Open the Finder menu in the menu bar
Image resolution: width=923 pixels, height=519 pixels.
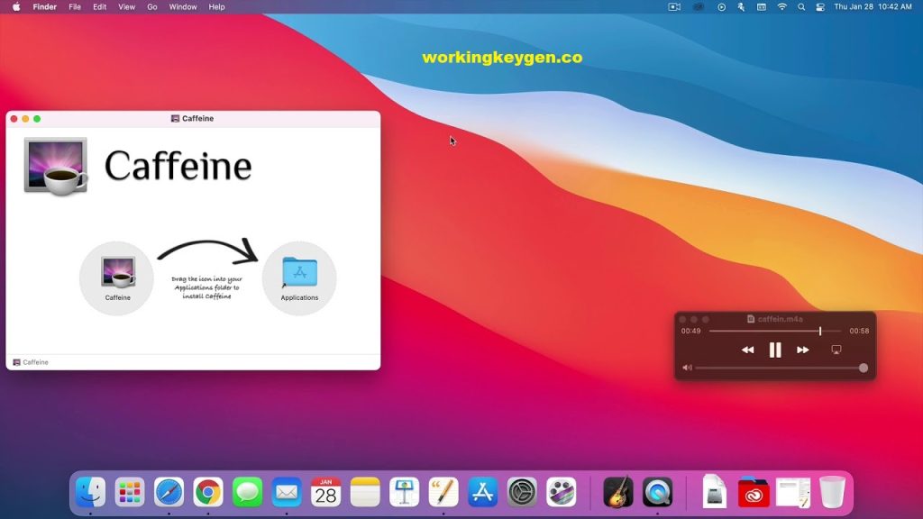click(x=44, y=6)
